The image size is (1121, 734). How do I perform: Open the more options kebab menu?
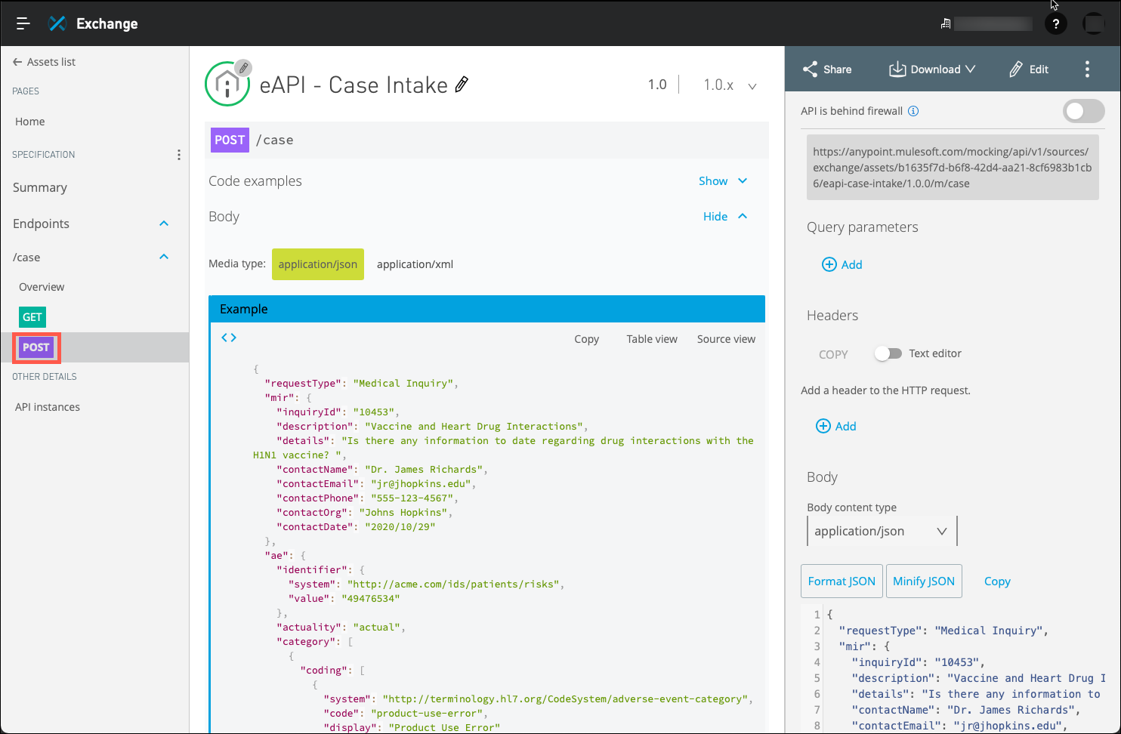1087,69
